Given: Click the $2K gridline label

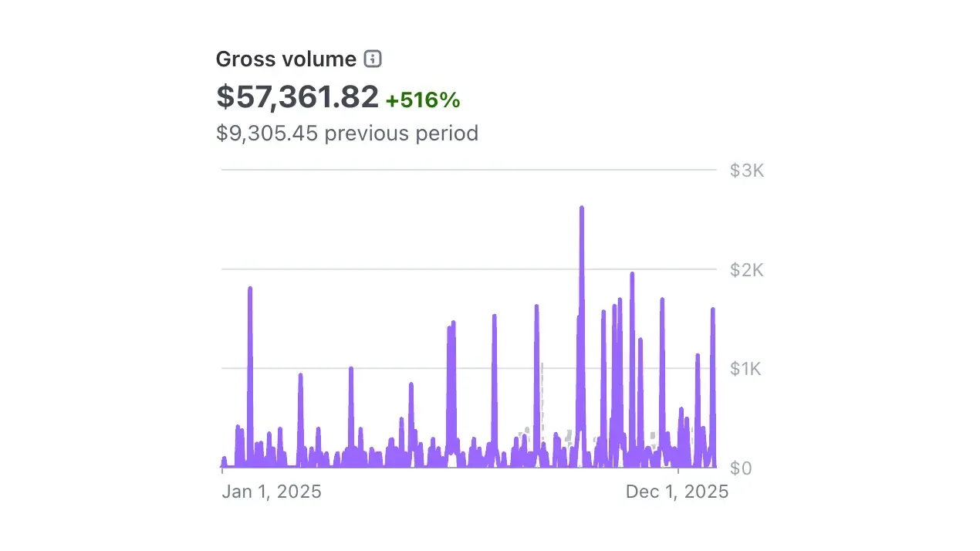Looking at the screenshot, I should [746, 270].
